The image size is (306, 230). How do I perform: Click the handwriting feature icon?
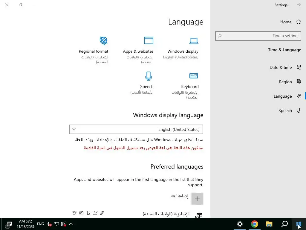(x=81, y=213)
